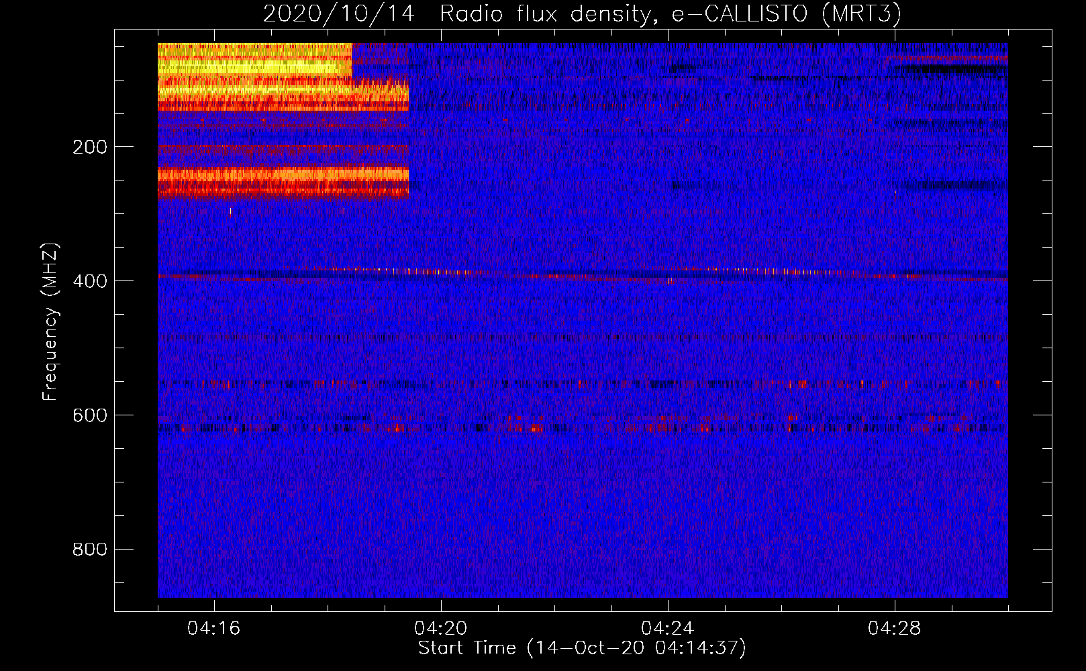
Task: Click the 200 frequency tick label
Action: pyautogui.click(x=90, y=147)
